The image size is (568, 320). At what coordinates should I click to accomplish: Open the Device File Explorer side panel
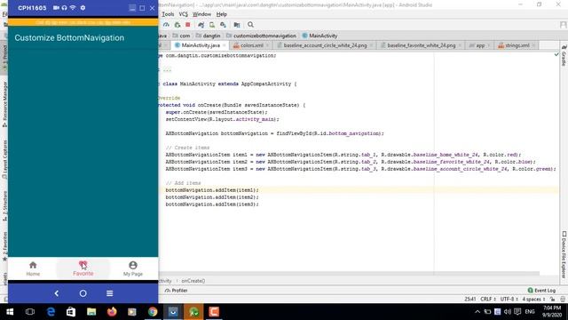[564, 255]
